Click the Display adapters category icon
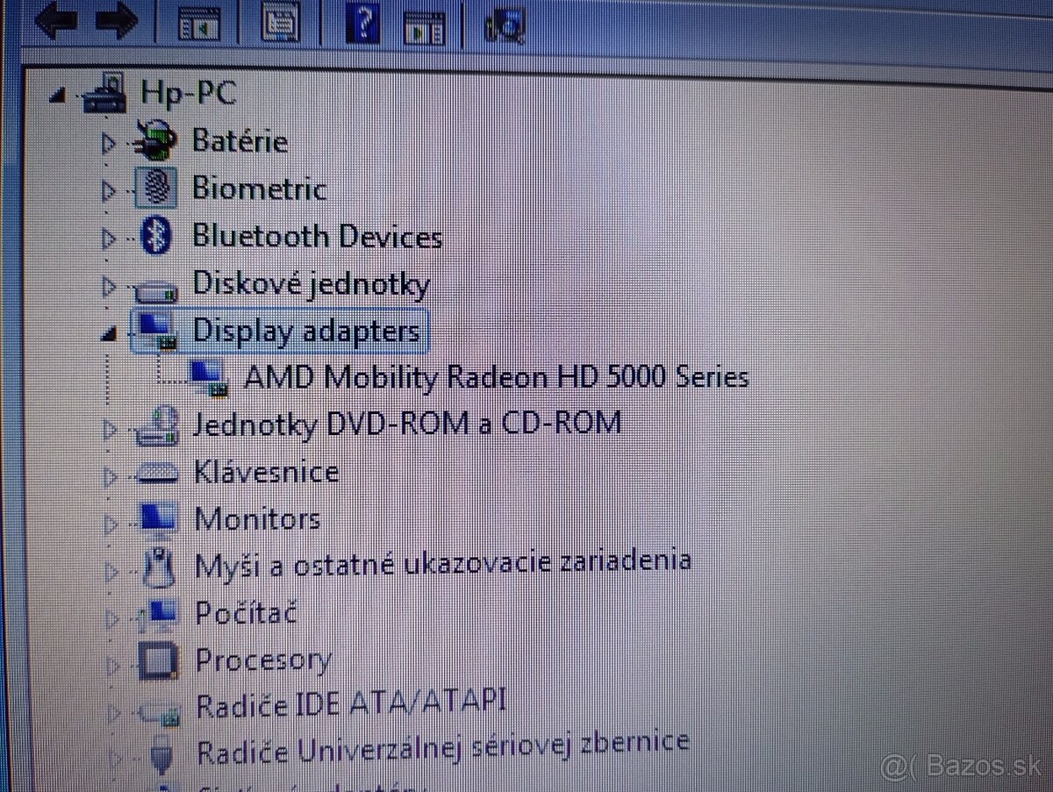This screenshot has height=792, width=1053. 158,331
